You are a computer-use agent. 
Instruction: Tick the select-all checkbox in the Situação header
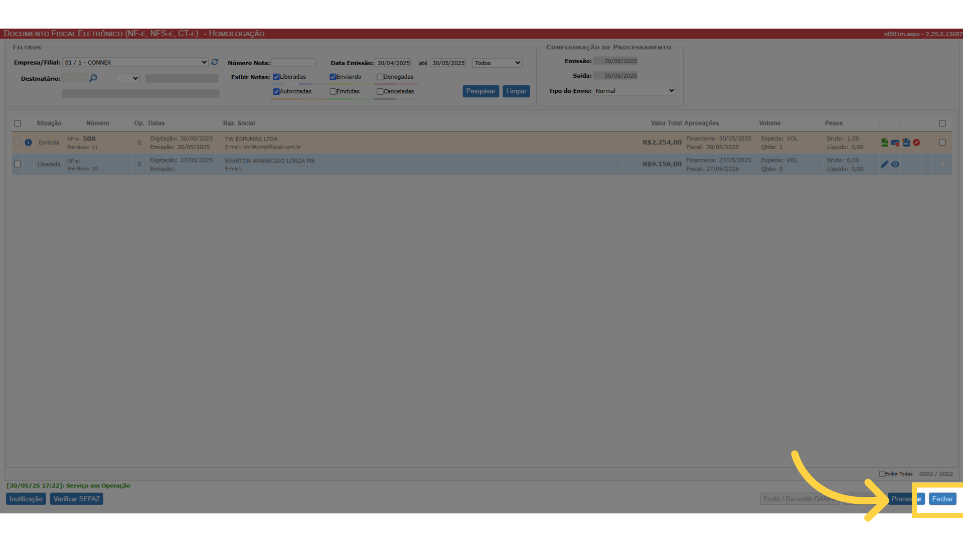(18, 123)
